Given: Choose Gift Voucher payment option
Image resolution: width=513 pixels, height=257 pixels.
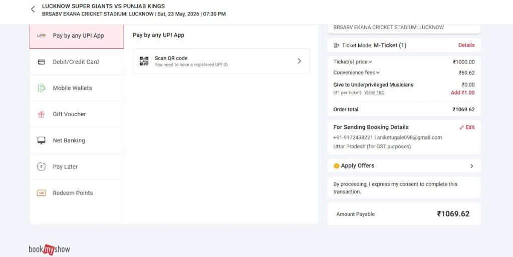Looking at the screenshot, I should pyautogui.click(x=77, y=114).
